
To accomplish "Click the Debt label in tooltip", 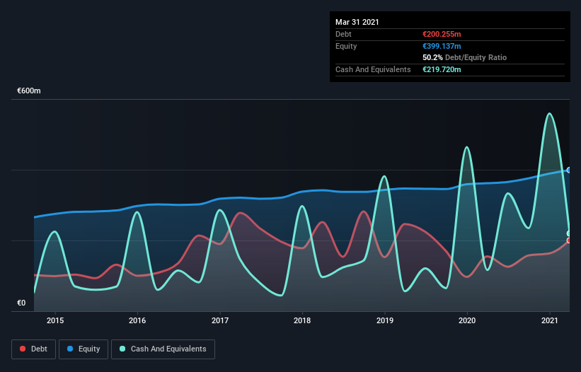I will [343, 34].
